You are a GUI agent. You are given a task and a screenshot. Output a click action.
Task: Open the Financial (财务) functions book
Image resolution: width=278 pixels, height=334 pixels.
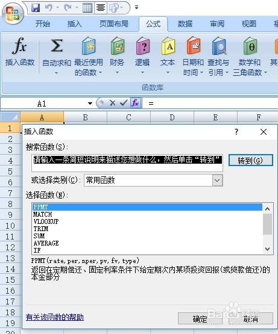pos(118,46)
